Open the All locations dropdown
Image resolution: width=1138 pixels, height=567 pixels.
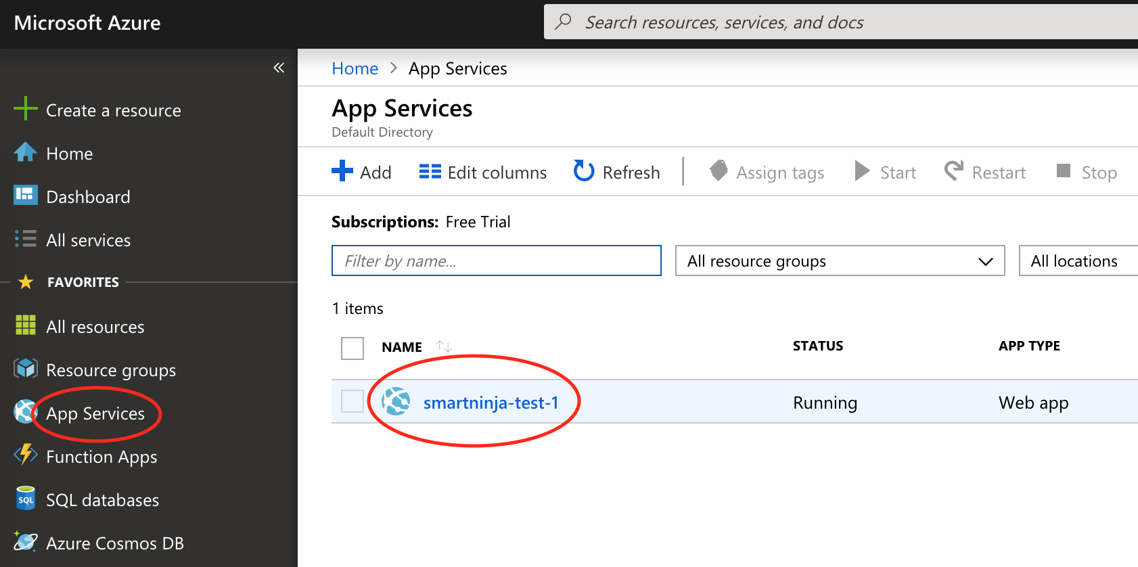coord(1078,260)
